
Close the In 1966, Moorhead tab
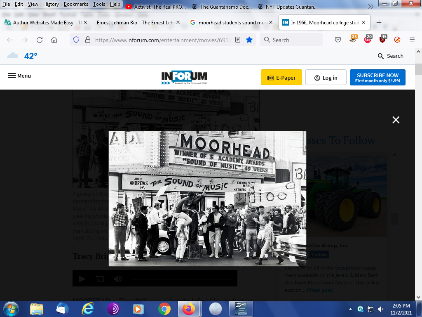pyautogui.click(x=363, y=22)
